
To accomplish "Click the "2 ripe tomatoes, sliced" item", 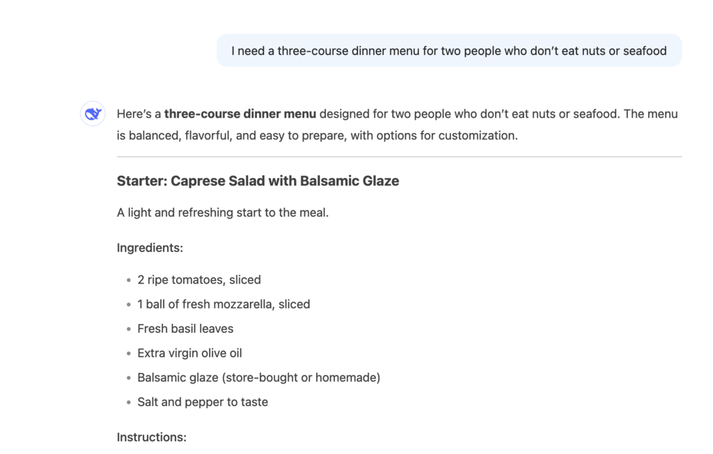I will pyautogui.click(x=199, y=280).
